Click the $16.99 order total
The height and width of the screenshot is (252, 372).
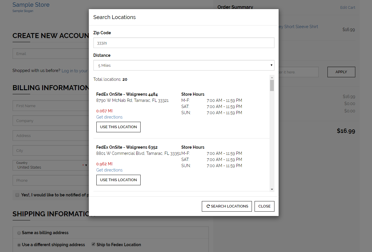346,131
